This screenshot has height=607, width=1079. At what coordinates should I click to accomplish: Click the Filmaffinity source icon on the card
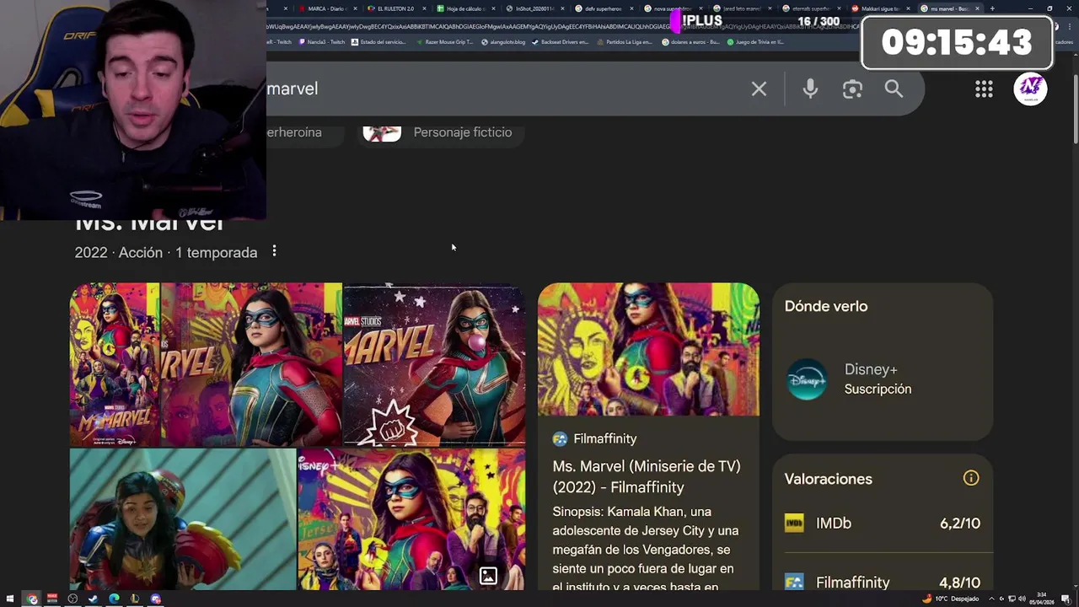coord(560,438)
